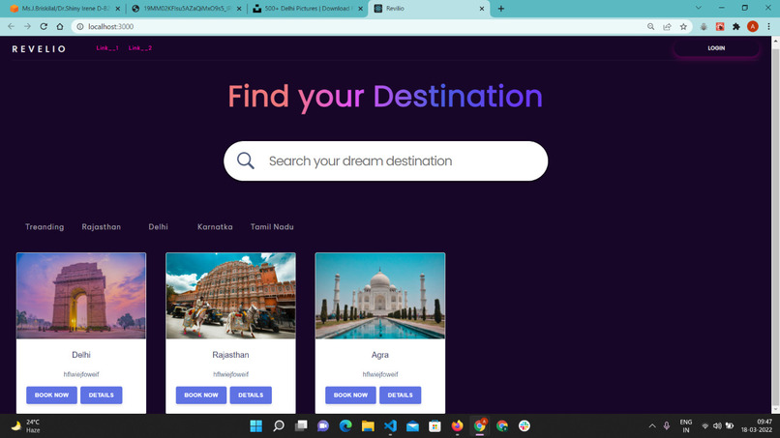This screenshot has width=780, height=438.
Task: Click the LOGIN button
Action: (x=716, y=48)
